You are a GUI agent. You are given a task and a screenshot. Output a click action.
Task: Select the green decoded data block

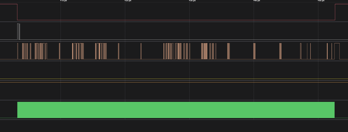[176, 110]
